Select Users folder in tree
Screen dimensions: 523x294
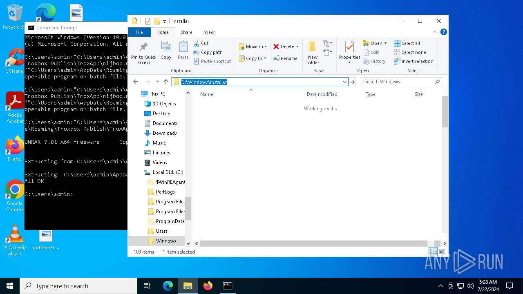(162, 231)
